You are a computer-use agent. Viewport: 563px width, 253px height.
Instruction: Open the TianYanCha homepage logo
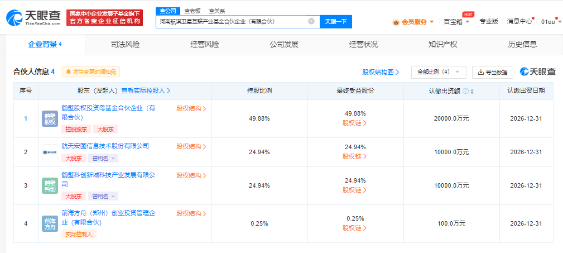[33, 18]
